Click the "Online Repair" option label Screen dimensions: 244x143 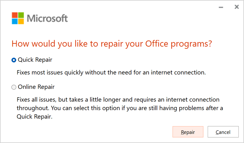36,87
